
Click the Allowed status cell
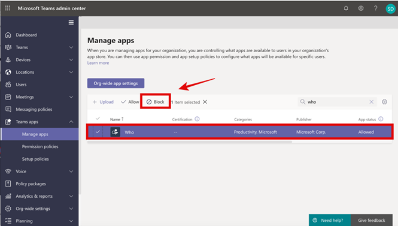pos(366,132)
